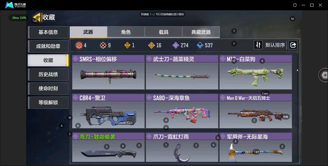The image size is (328, 166).
Task: Filter by the yellow rarity icon showing 1
Action: [127, 45]
